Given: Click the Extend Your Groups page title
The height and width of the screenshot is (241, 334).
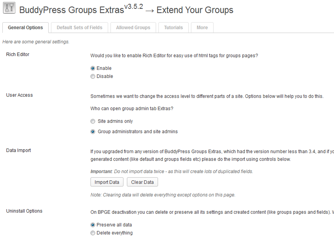Looking at the screenshot, I should pyautogui.click(x=195, y=10).
